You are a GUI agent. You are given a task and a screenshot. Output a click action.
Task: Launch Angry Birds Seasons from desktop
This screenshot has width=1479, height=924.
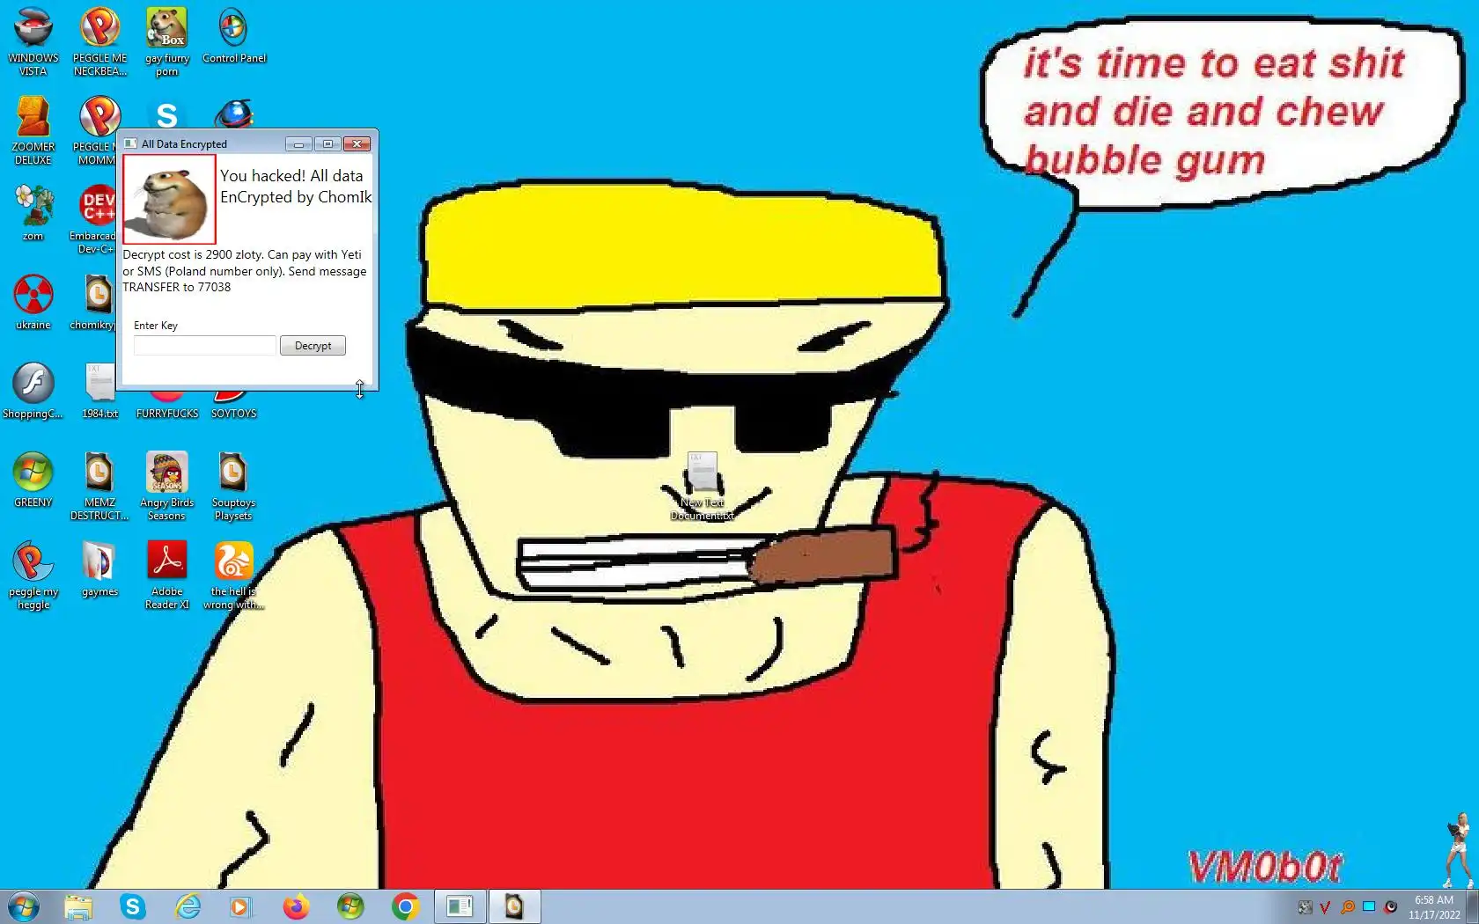pos(166,486)
